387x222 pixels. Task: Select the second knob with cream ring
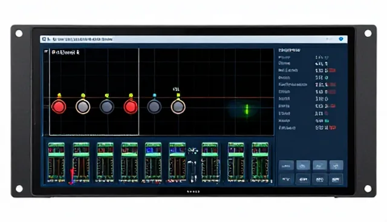[x=83, y=107]
